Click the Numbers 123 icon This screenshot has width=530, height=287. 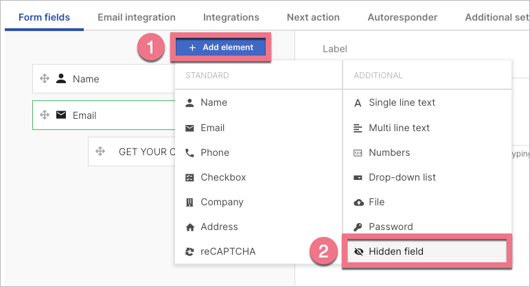click(x=358, y=153)
